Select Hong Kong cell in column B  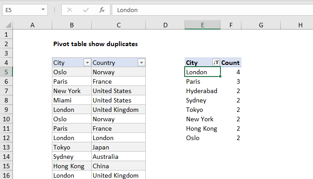(x=72, y=166)
